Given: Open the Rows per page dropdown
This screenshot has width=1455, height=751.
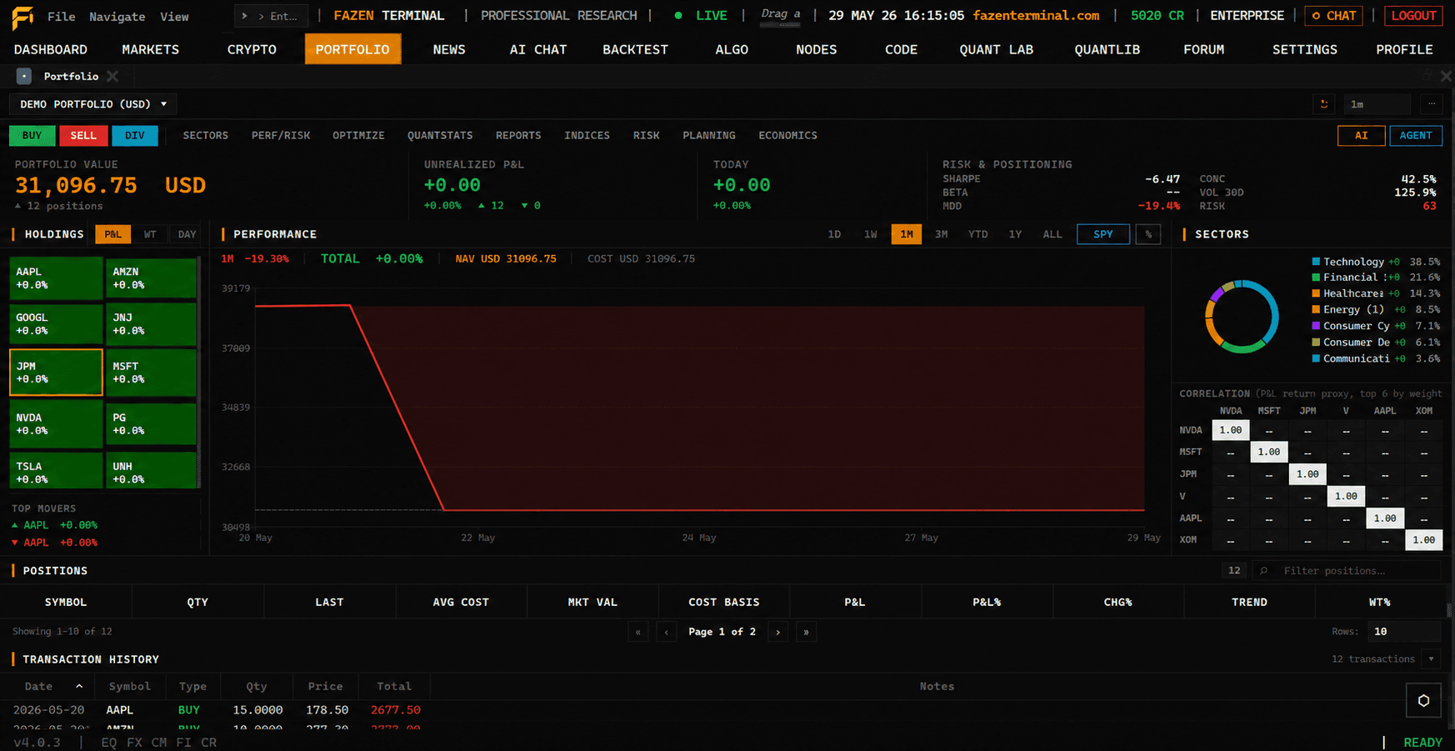Looking at the screenshot, I should [x=1404, y=632].
